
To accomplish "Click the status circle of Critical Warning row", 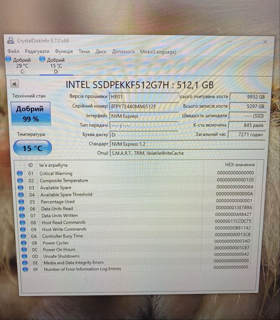I will 20,173.
